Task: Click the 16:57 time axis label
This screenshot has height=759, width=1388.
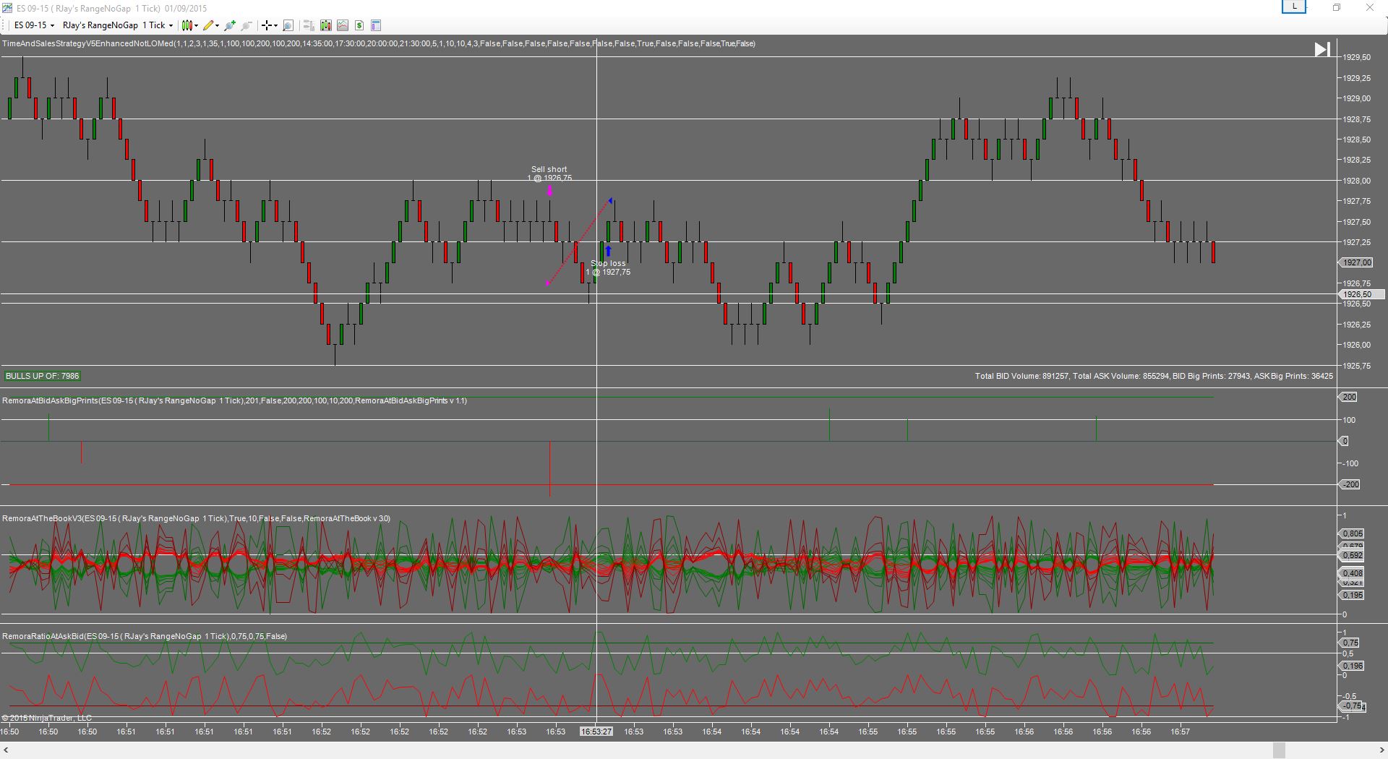Action: [x=1180, y=732]
